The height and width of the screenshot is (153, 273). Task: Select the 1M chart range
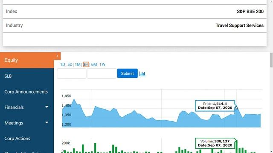click(78, 65)
